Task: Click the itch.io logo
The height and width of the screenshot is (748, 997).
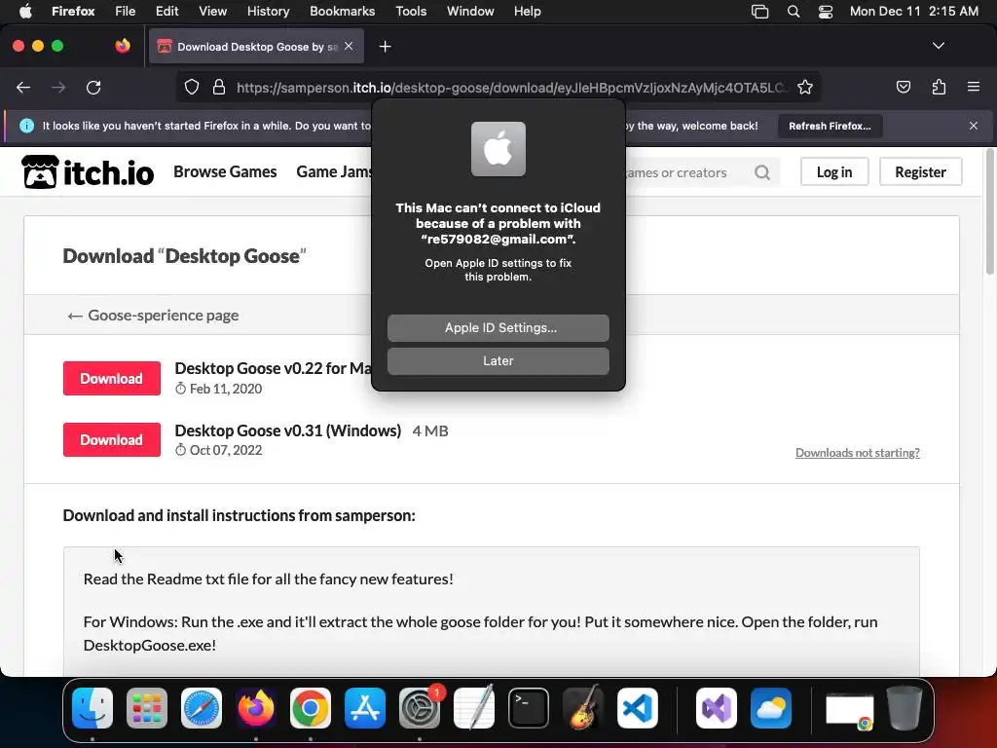Action: tap(88, 171)
